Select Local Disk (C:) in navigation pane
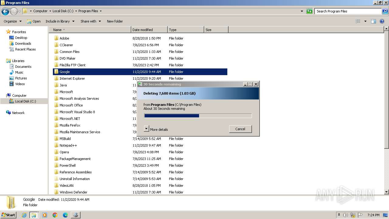 pyautogui.click(x=26, y=101)
